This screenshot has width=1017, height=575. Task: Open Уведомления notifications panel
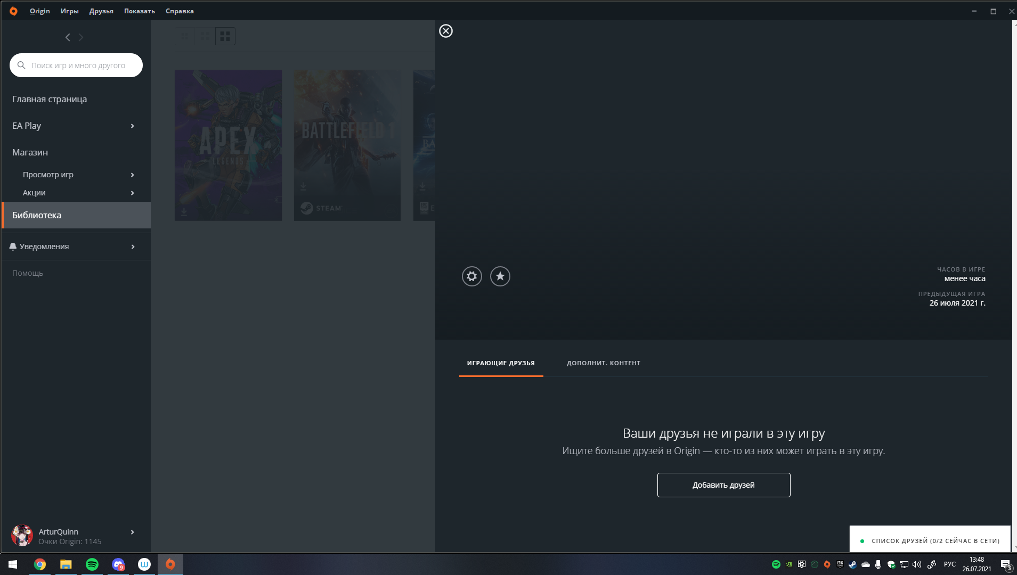[72, 247]
